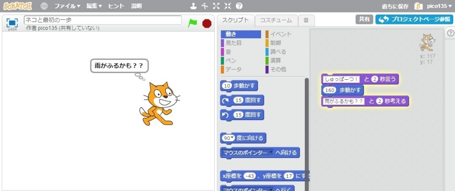Click the block help question-mark tool

point(239,6)
